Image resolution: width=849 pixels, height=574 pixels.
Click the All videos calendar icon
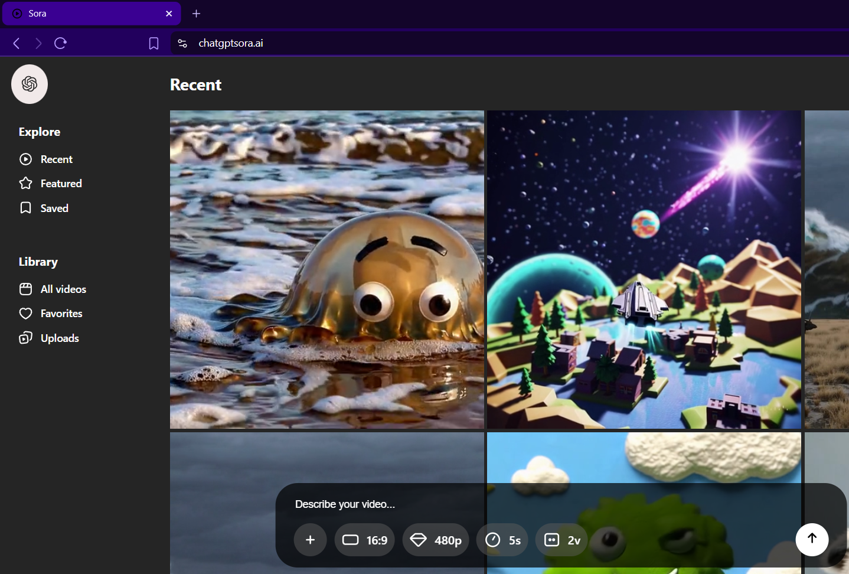click(25, 289)
